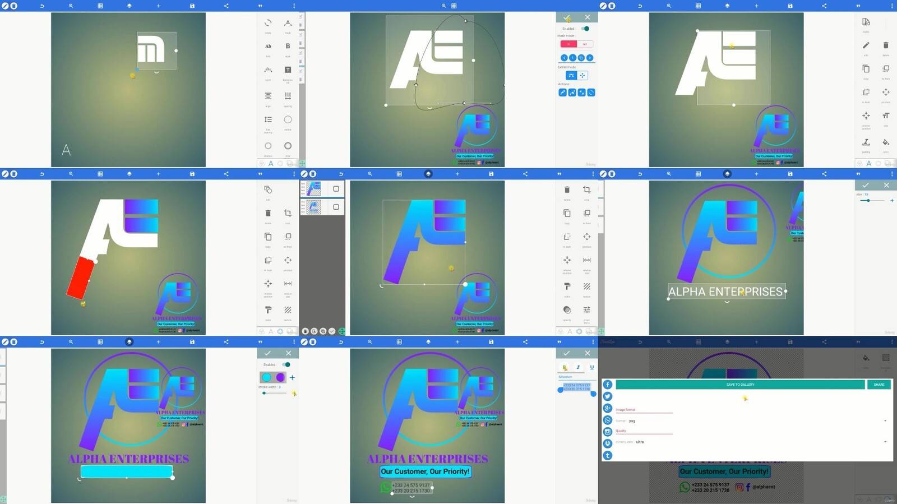Click share icon above white 'm' logo canvas

[226, 6]
